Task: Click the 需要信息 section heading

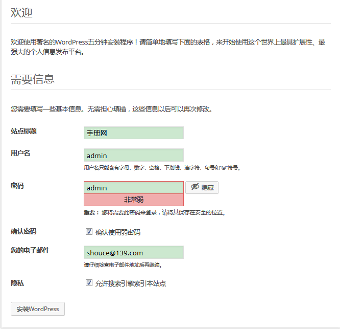Action: pyautogui.click(x=33, y=79)
